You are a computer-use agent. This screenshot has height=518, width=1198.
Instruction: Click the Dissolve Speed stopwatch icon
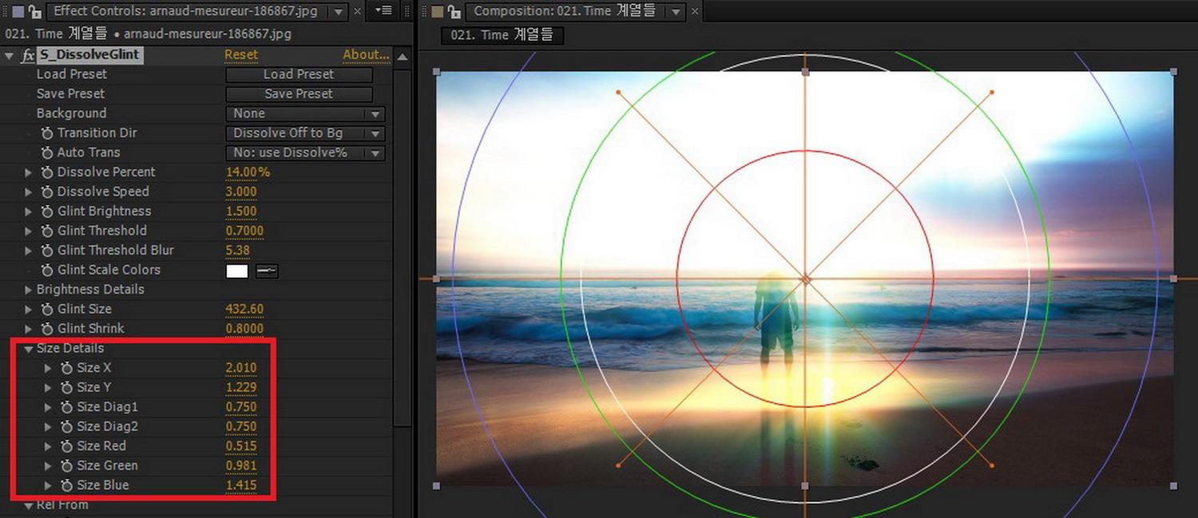click(x=47, y=192)
